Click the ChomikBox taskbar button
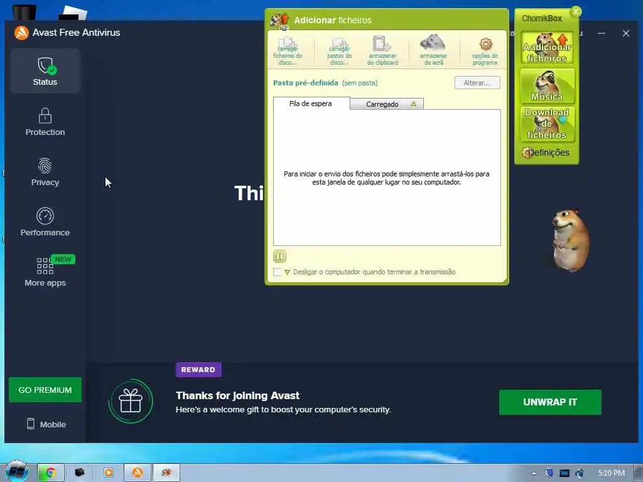This screenshot has width=643, height=482. pyautogui.click(x=166, y=473)
